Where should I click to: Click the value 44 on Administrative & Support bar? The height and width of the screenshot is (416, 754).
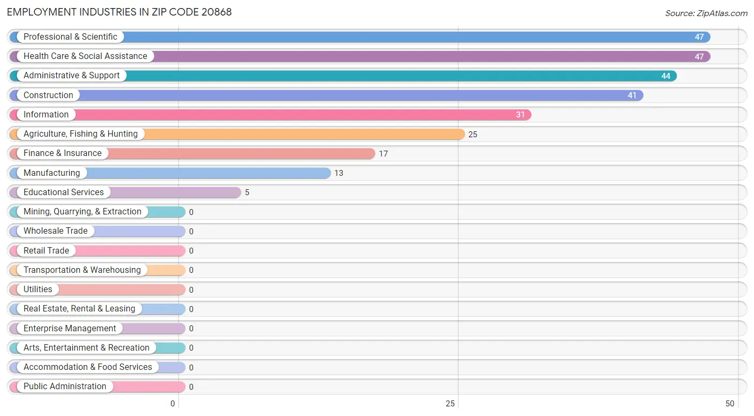[666, 76]
